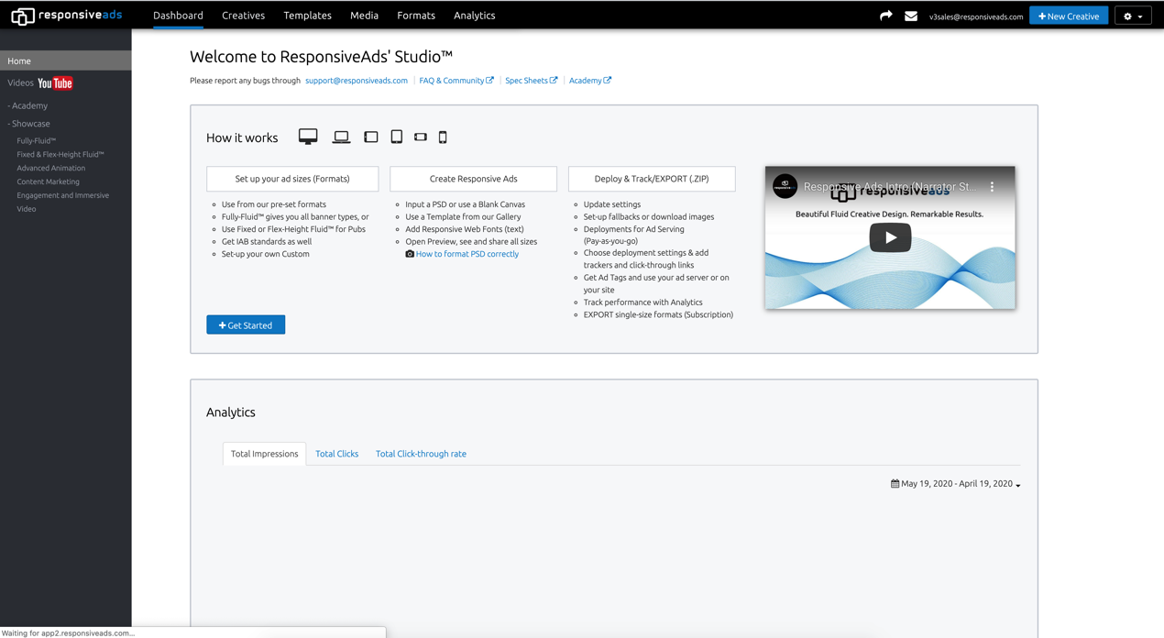Select Home in the sidebar
This screenshot has height=638, width=1164.
click(66, 60)
